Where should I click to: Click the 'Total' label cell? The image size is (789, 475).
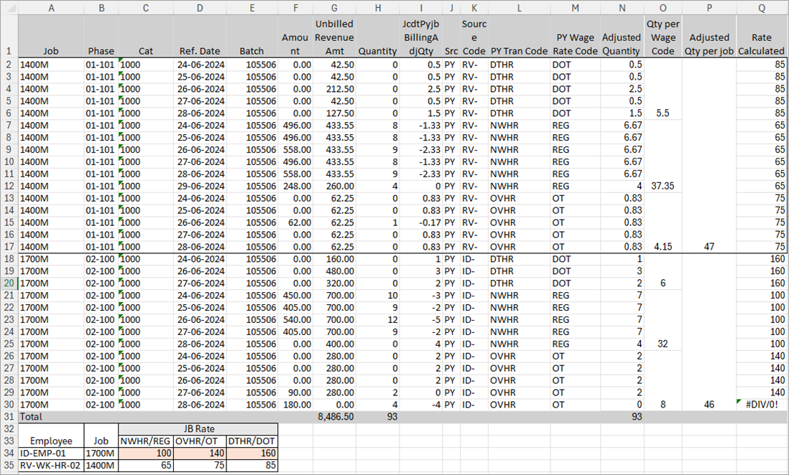pyautogui.click(x=51, y=417)
